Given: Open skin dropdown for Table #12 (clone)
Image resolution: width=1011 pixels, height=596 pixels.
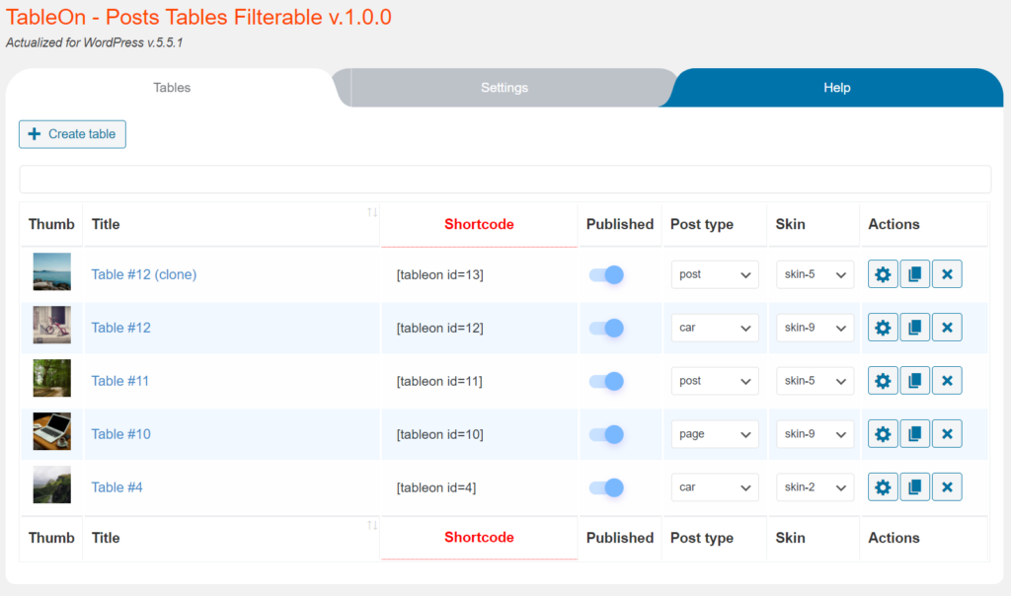Looking at the screenshot, I should [815, 274].
